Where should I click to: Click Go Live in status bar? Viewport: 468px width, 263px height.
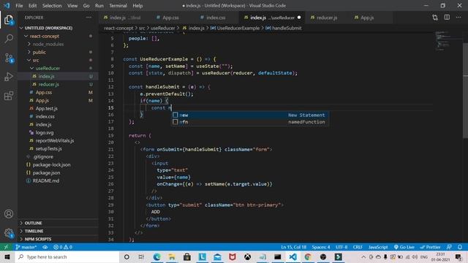pos(404,247)
